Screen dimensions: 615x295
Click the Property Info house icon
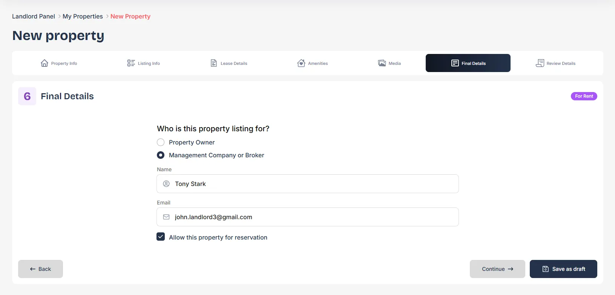pyautogui.click(x=44, y=63)
